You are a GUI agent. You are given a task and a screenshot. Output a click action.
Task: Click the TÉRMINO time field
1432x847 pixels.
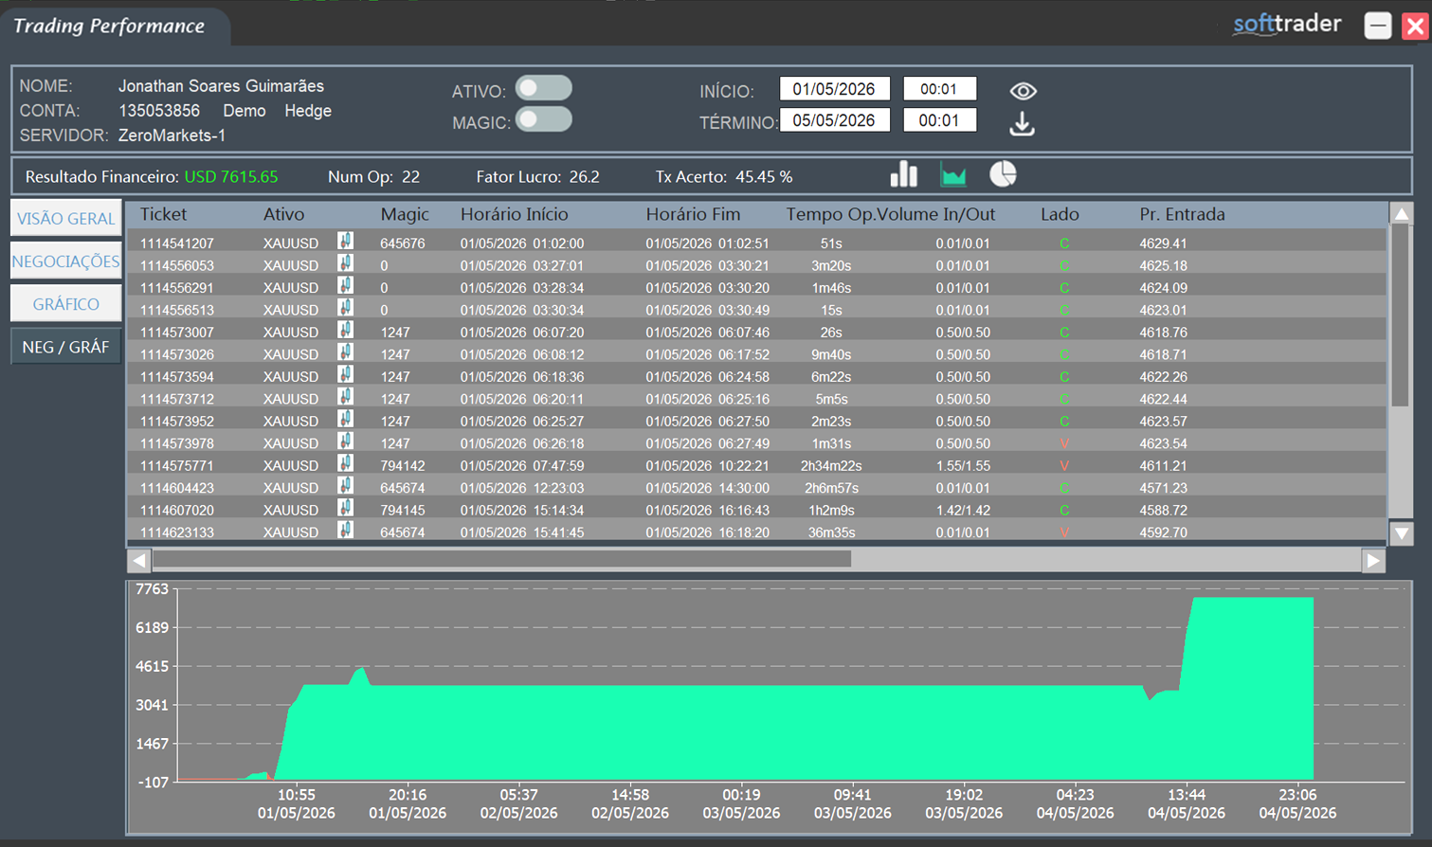939,120
